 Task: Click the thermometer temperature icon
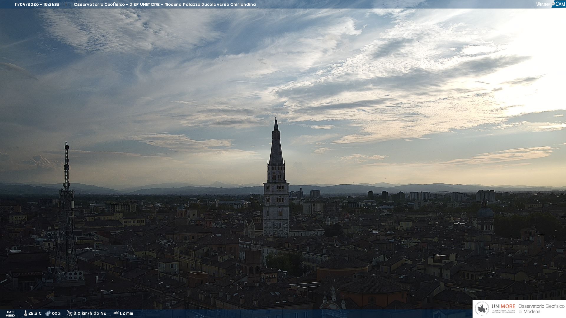(25, 313)
